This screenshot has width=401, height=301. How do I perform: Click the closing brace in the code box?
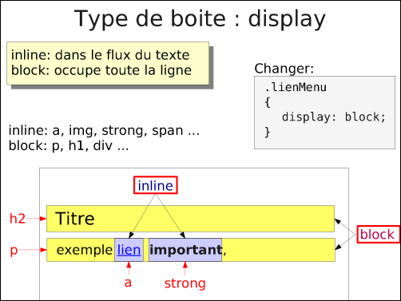[268, 132]
